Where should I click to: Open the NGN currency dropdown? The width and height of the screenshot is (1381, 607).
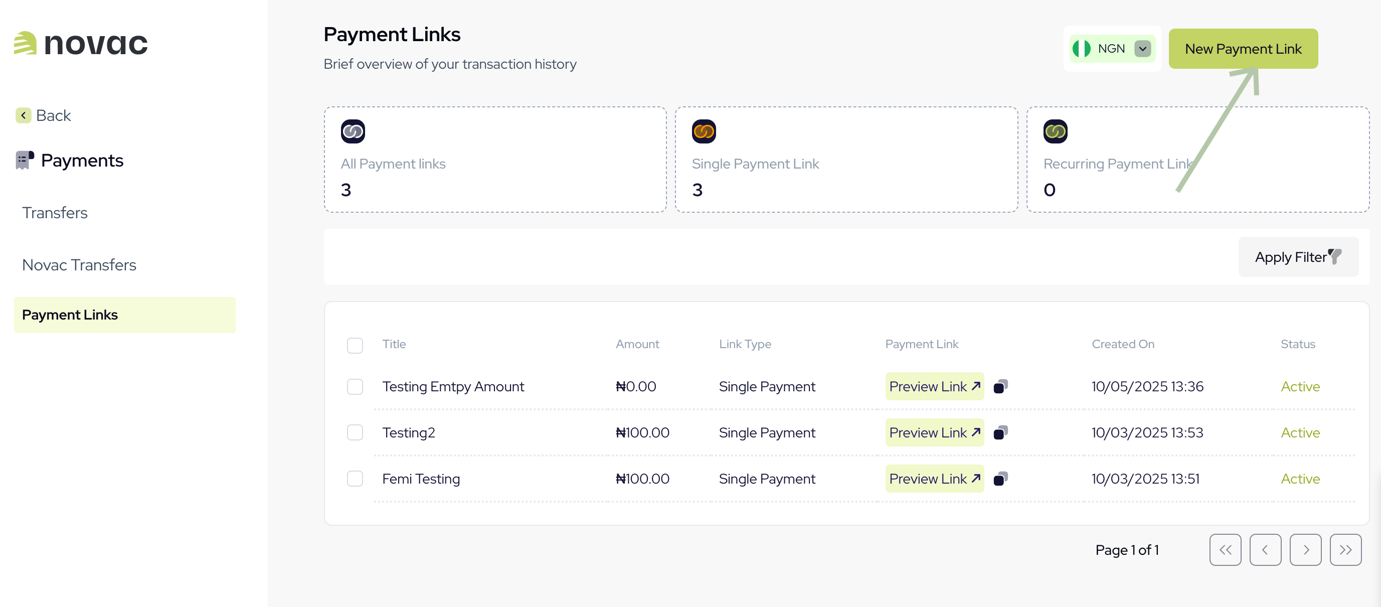(x=1143, y=48)
